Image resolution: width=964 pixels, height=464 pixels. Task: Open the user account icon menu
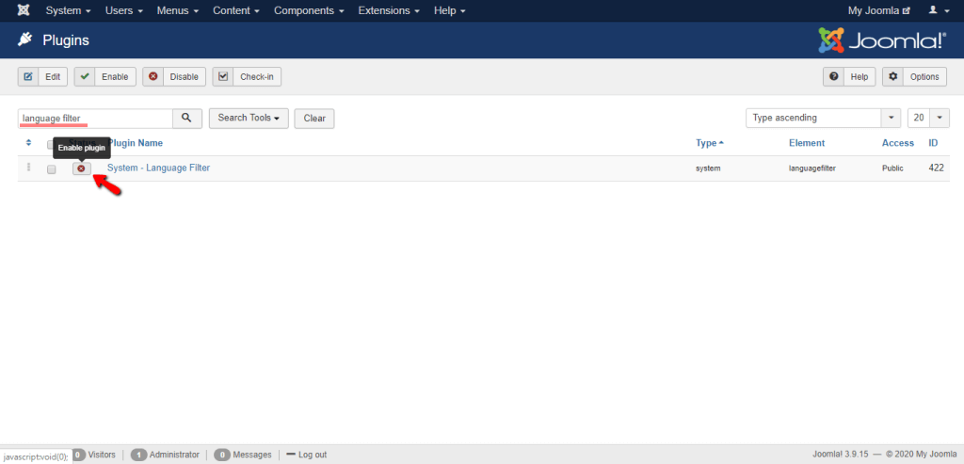click(x=938, y=10)
